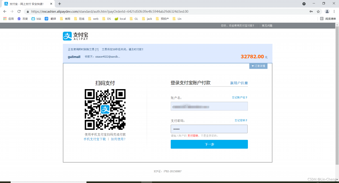Click the padlock site info icon
This screenshot has width=339, height=183.
(x=28, y=12)
